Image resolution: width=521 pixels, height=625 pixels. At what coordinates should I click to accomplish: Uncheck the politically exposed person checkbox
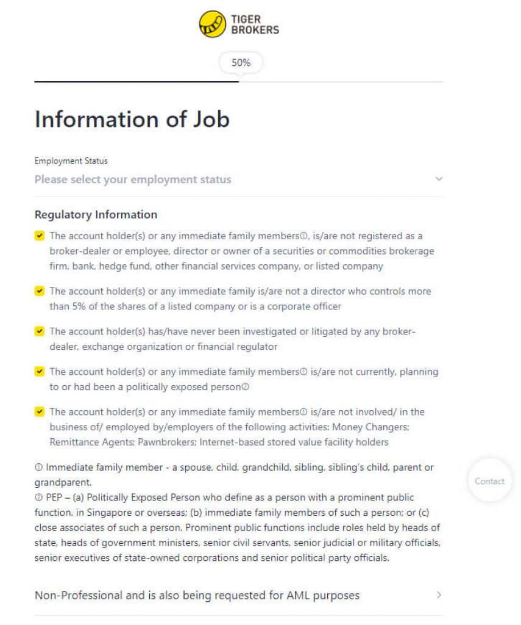40,371
